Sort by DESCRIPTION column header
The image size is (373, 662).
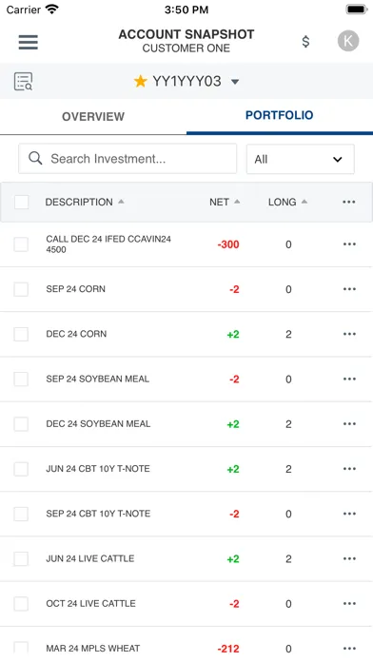click(79, 202)
